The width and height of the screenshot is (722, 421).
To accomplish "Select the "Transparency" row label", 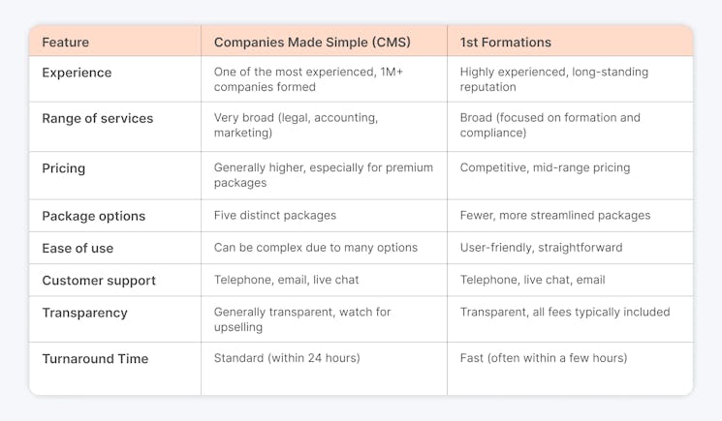I will click(84, 313).
